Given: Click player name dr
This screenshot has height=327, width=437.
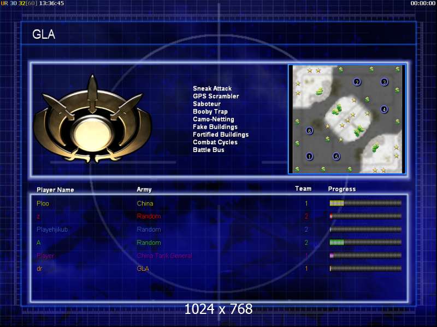Looking at the screenshot, I should tap(39, 269).
